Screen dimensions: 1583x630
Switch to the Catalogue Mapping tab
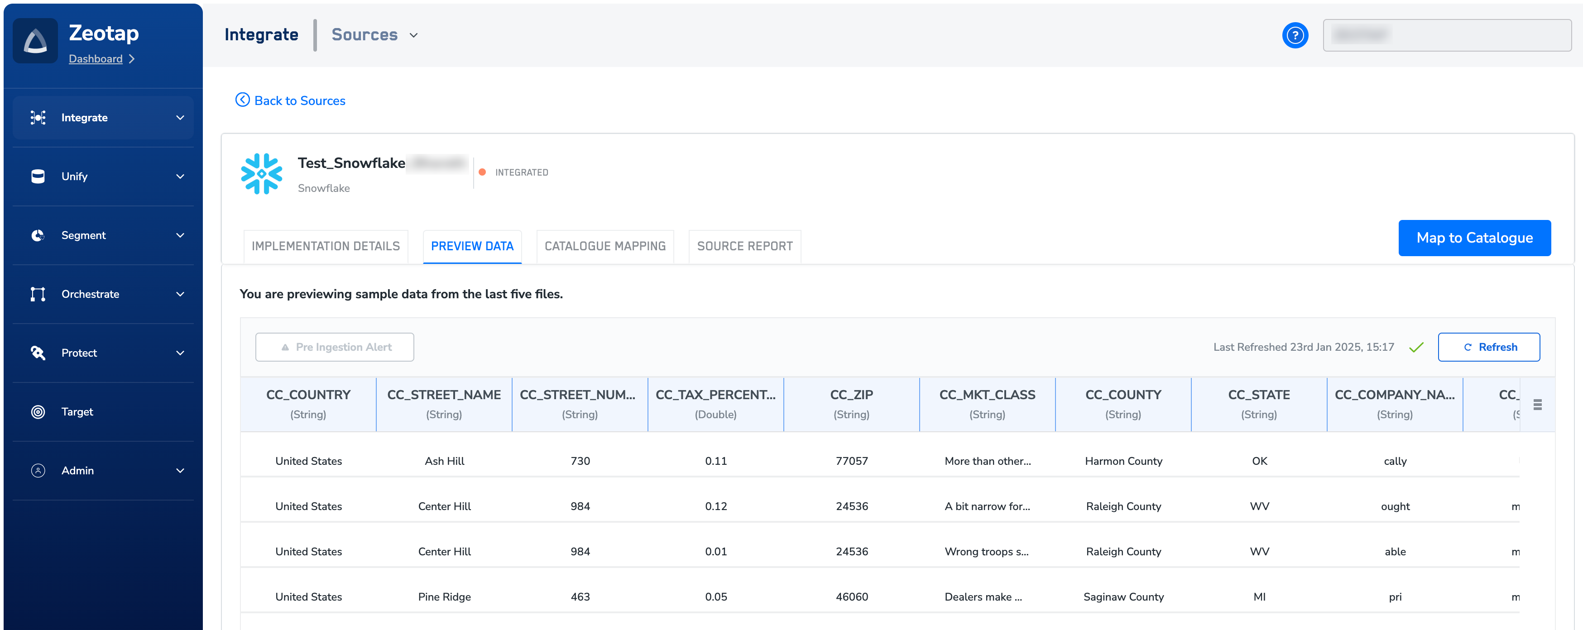[x=604, y=246]
